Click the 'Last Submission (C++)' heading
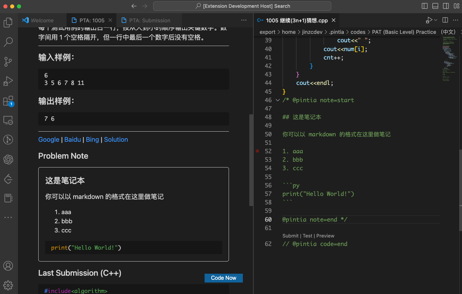Viewport: 462px width, 294px height. [80, 273]
